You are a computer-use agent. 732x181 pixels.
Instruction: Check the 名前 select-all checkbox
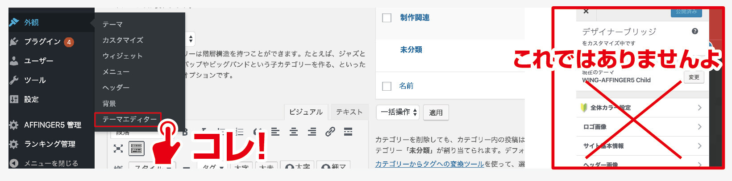[x=387, y=86]
